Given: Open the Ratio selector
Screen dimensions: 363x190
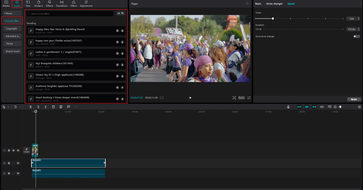Looking at the screenshot, I should pos(241,98).
